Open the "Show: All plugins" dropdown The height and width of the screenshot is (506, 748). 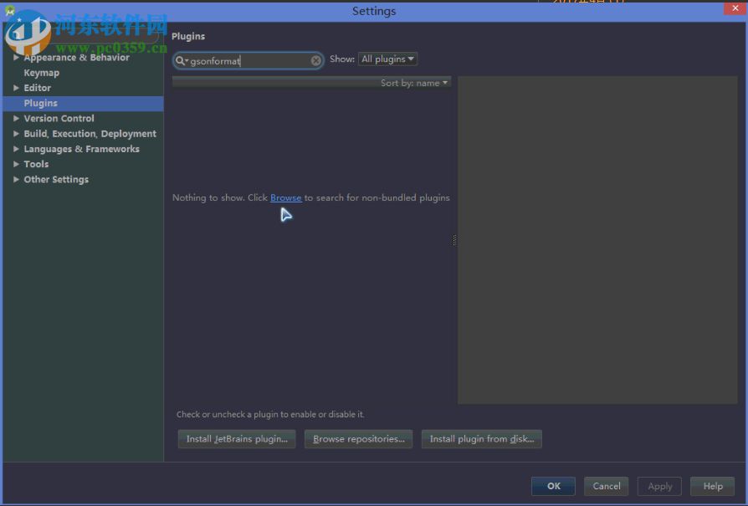click(387, 59)
